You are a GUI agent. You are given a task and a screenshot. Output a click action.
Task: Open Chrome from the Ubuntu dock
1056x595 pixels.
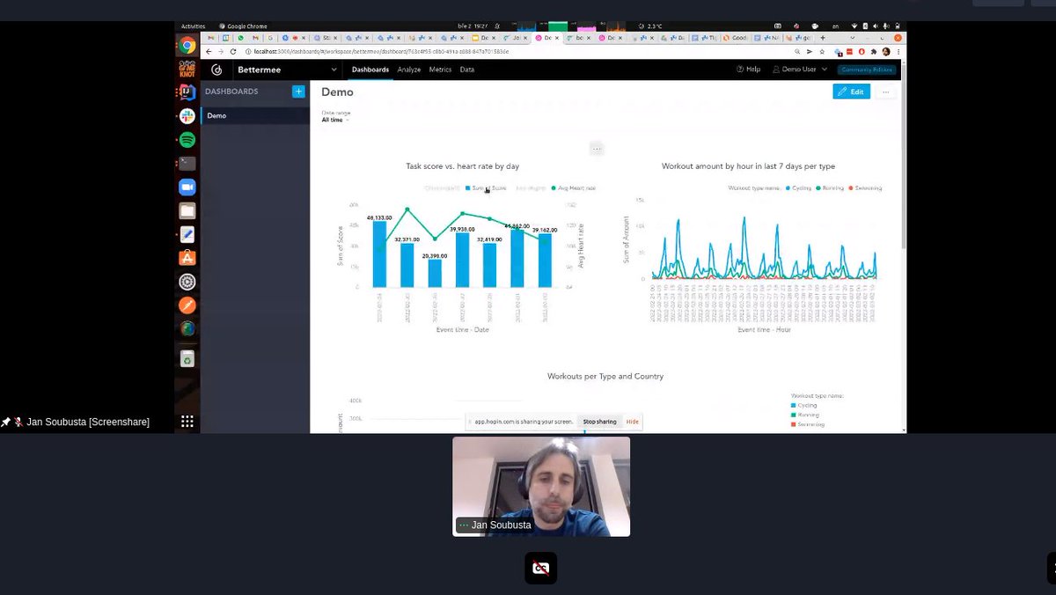(187, 46)
